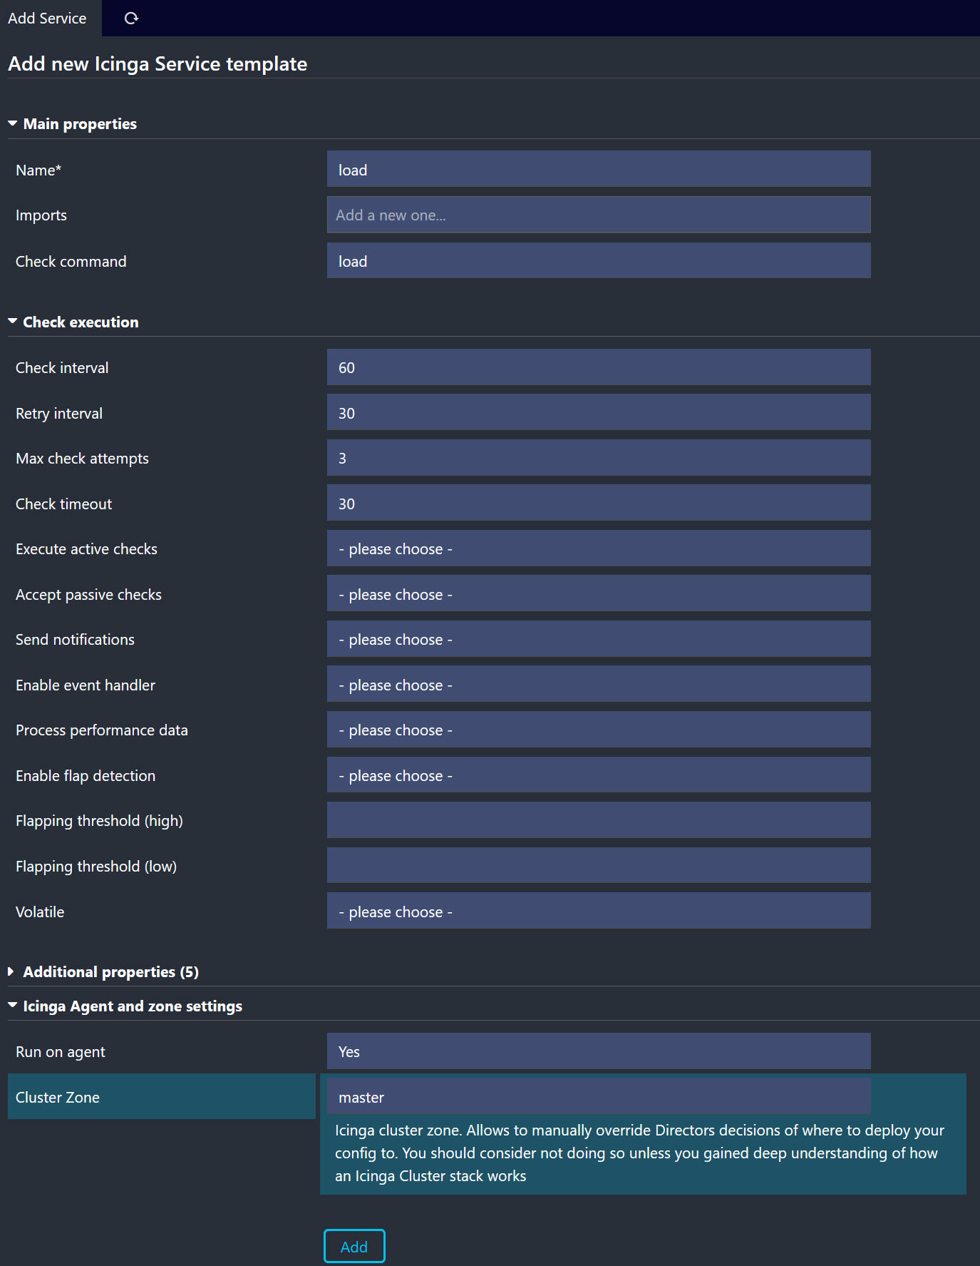This screenshot has height=1266, width=980.
Task: Switch to the Add Service tab
Action: (48, 19)
